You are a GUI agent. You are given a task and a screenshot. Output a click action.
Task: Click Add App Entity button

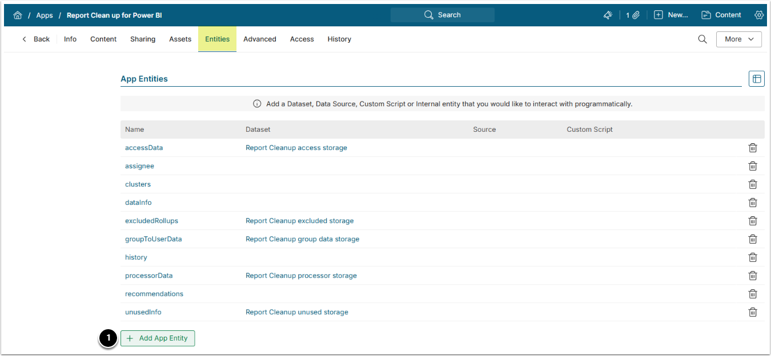click(x=158, y=338)
